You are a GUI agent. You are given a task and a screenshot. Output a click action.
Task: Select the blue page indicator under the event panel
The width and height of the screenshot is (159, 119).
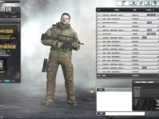(7, 81)
